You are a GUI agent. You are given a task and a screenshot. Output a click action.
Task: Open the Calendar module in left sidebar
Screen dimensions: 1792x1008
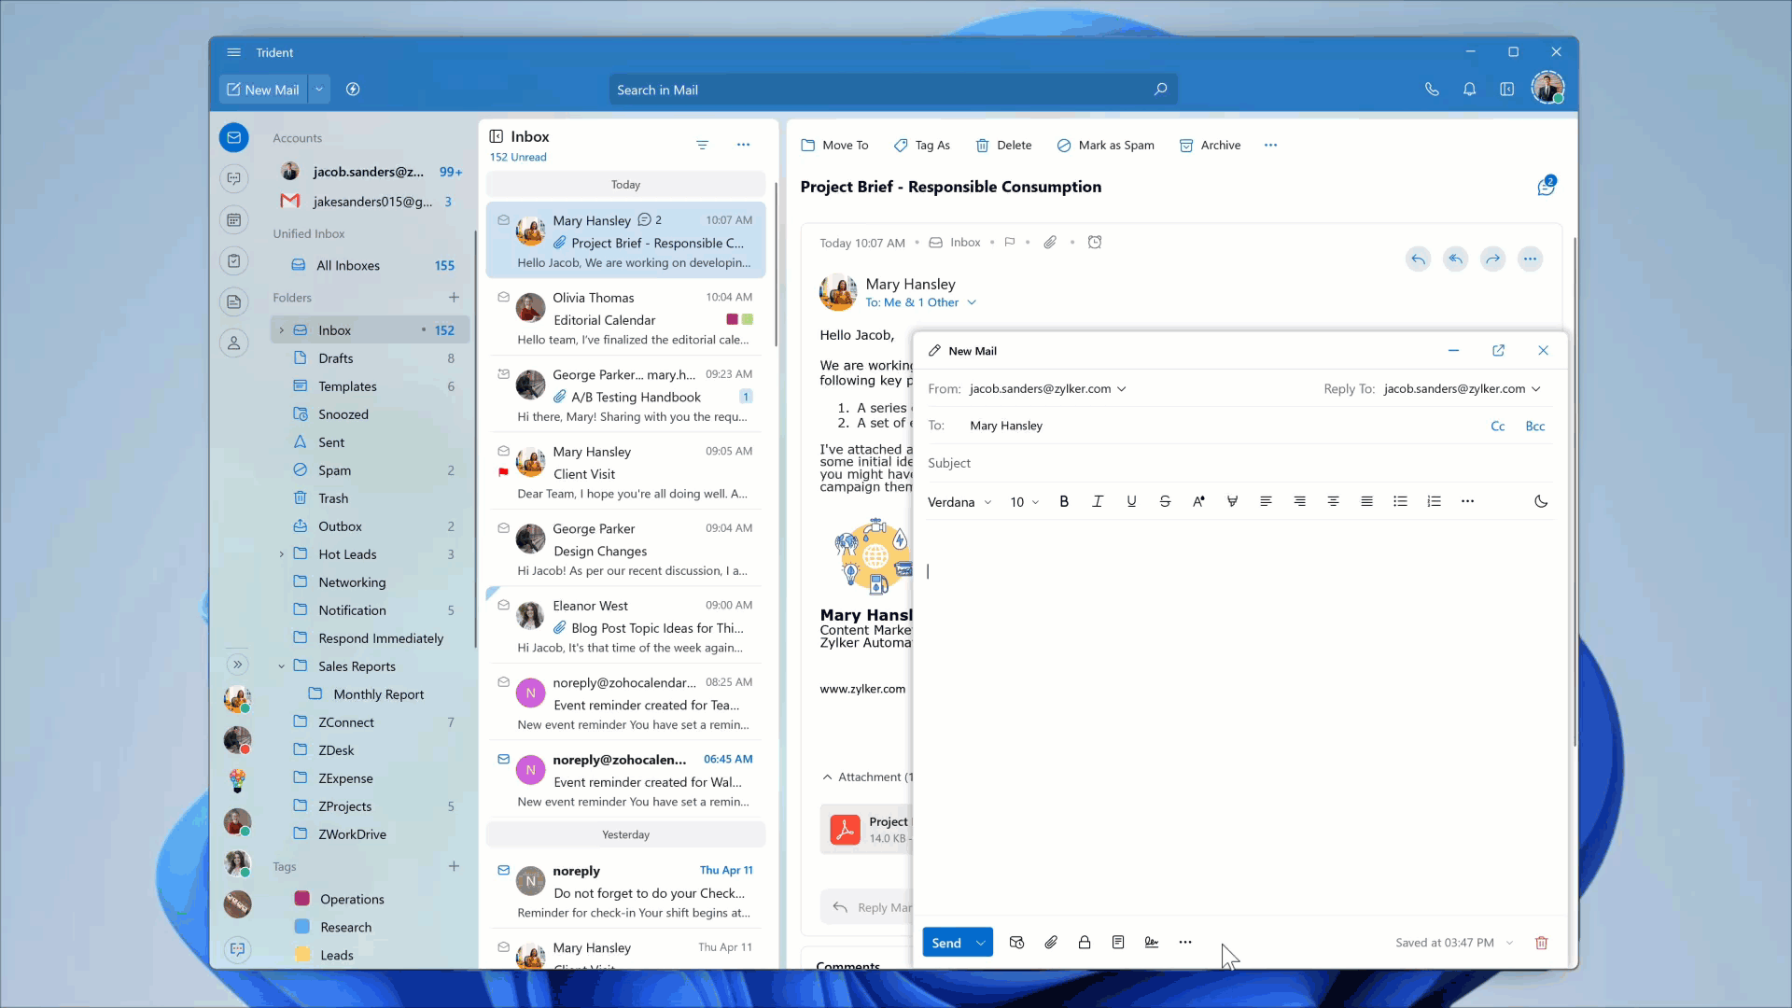tap(234, 220)
